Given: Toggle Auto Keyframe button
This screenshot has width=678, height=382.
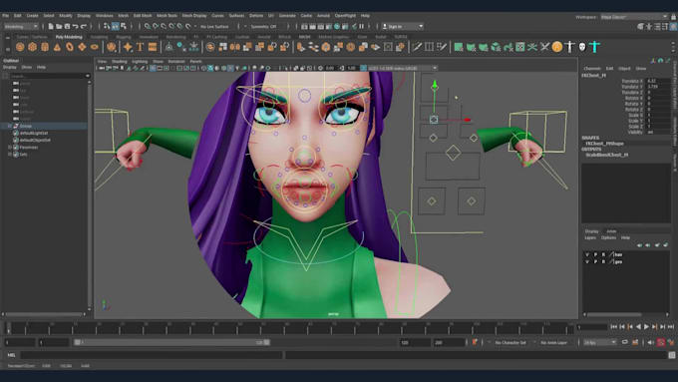Looking at the screenshot, I should (661, 342).
